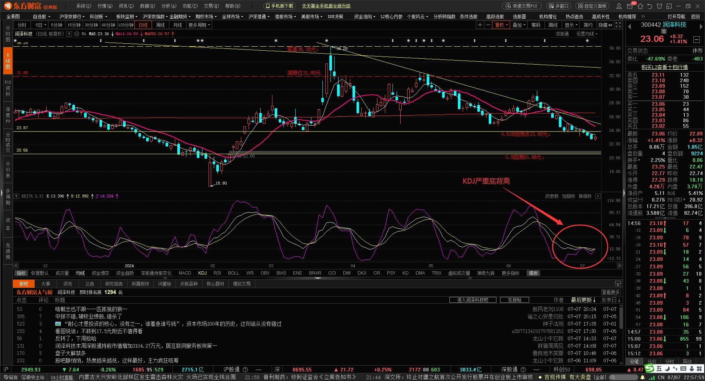Expand more toolbar items chevron after 机构推荐
The width and height of the screenshot is (705, 381).
pos(643,17)
